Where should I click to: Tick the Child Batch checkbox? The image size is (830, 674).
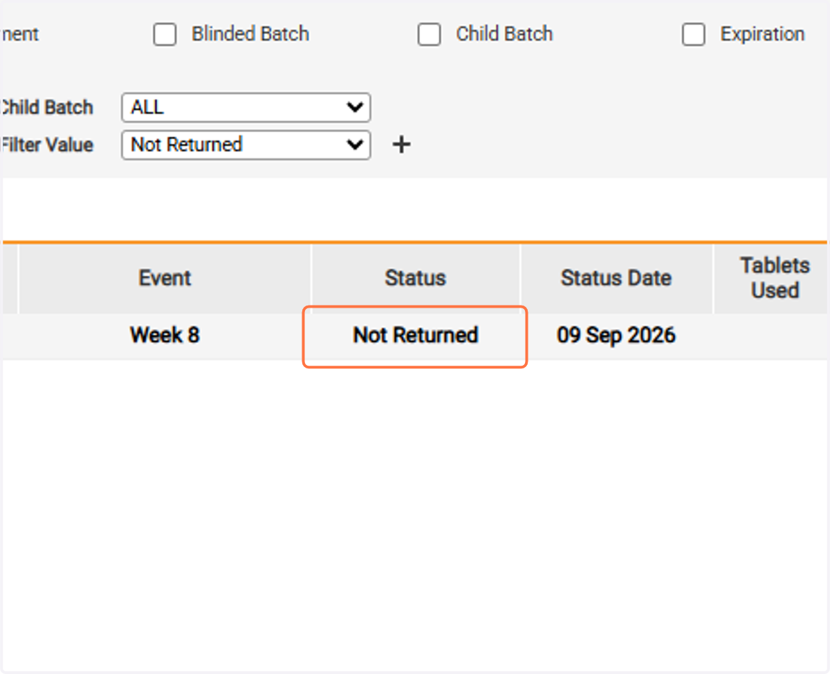[x=429, y=34]
